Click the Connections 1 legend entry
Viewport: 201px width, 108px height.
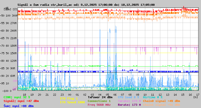click(99, 101)
